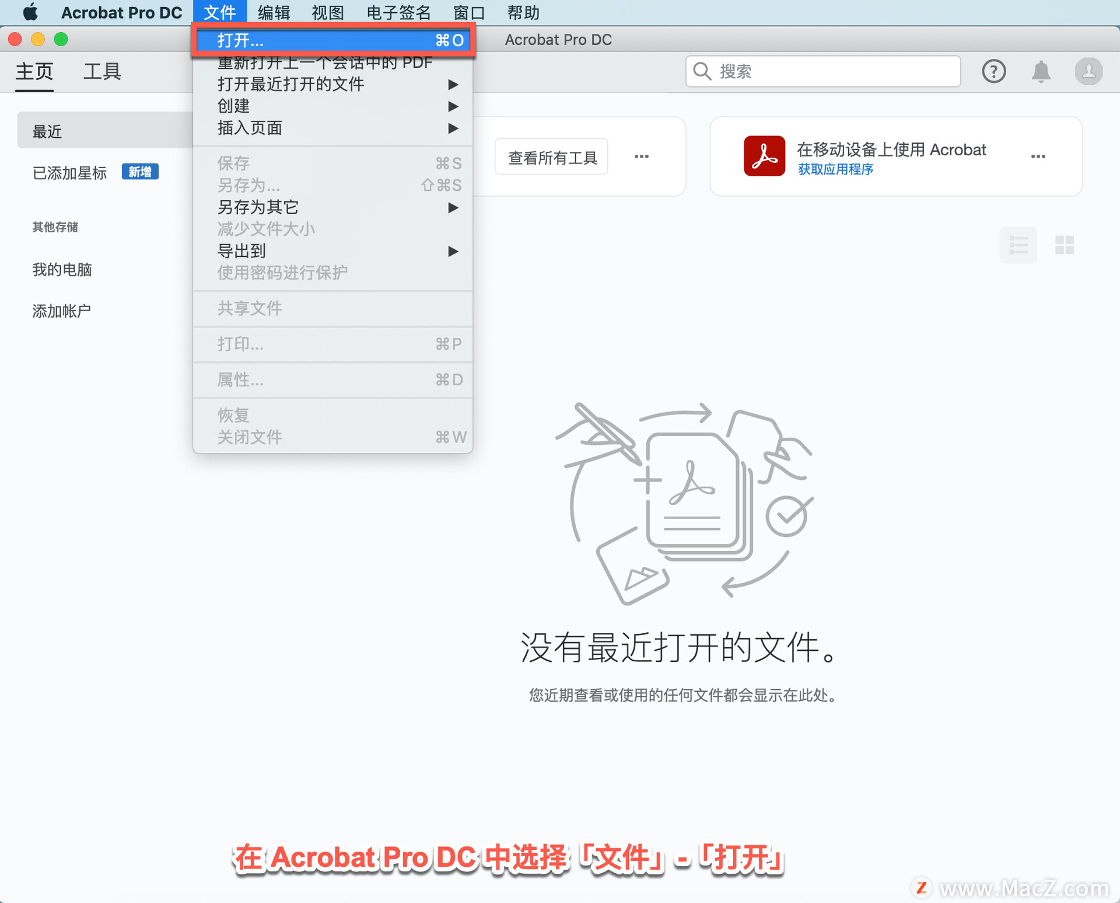Click the notification bell icon
1120x903 pixels.
(1042, 71)
